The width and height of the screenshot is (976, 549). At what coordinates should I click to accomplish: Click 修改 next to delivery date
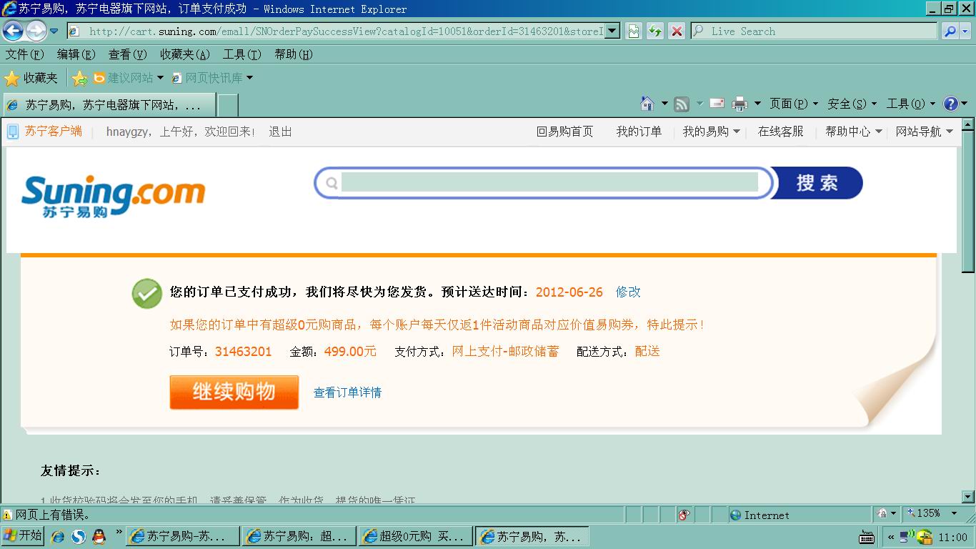point(628,292)
